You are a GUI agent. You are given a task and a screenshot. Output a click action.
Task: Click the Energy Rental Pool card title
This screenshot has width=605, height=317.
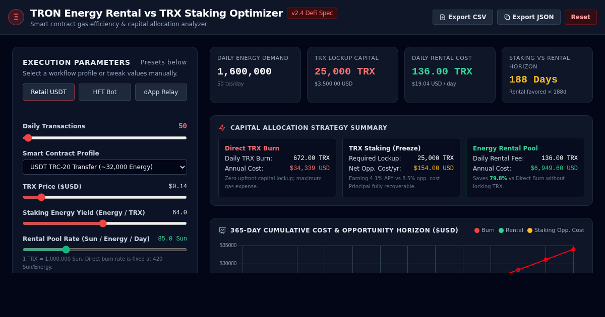[505, 148]
